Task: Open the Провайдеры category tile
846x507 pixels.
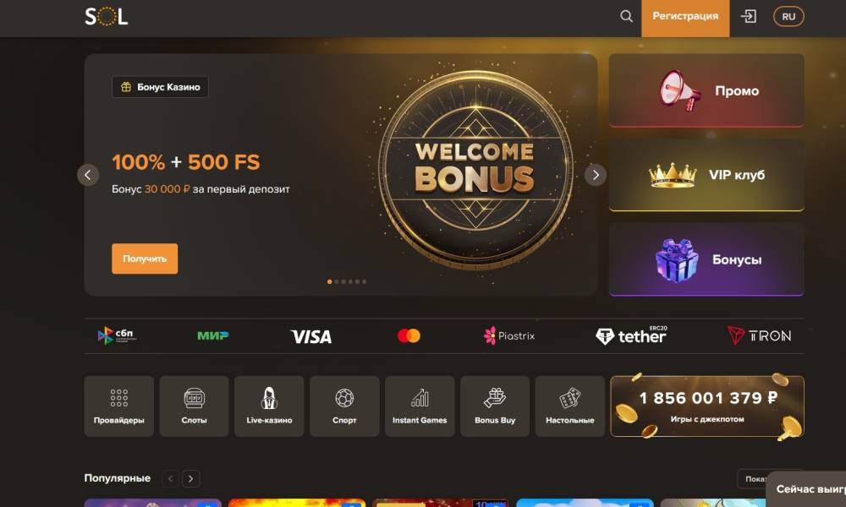Action: (118, 406)
